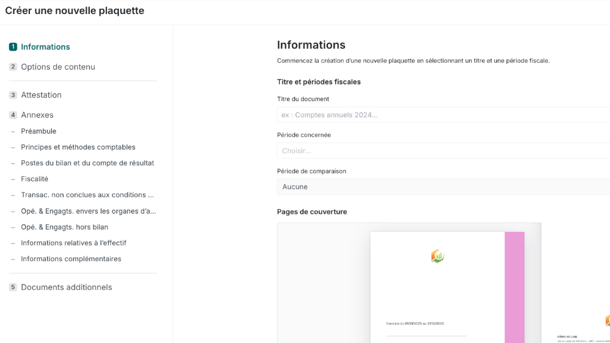The height and width of the screenshot is (343, 610).
Task: Navigate to the Fiscalité annex
Action: (x=35, y=179)
